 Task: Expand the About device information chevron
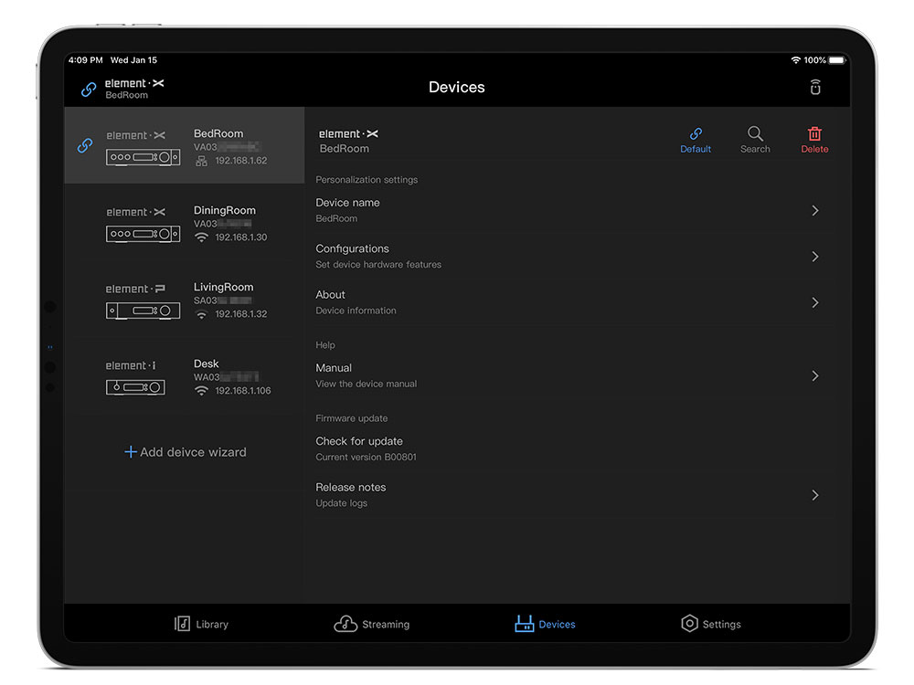coord(814,302)
